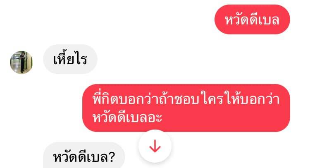Open the sender's round profile picture

coord(21,62)
